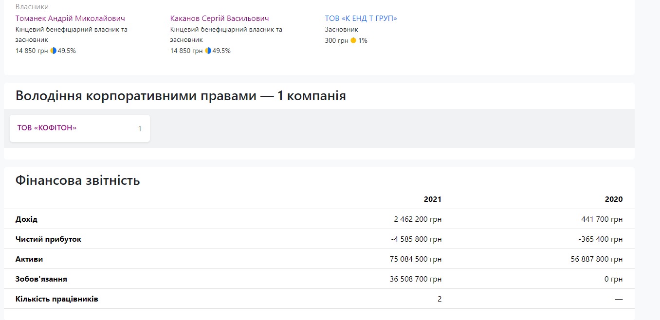Open Каканов Сергій Васильович owner profile
The width and height of the screenshot is (660, 320).
[219, 18]
